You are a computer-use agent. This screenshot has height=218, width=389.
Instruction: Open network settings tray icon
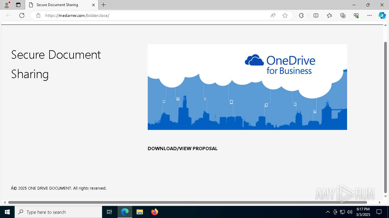[x=343, y=212]
